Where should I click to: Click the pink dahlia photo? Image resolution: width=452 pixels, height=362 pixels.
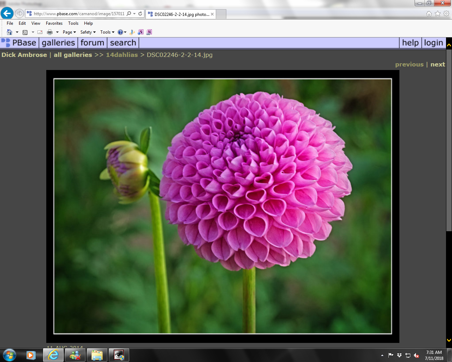(223, 206)
